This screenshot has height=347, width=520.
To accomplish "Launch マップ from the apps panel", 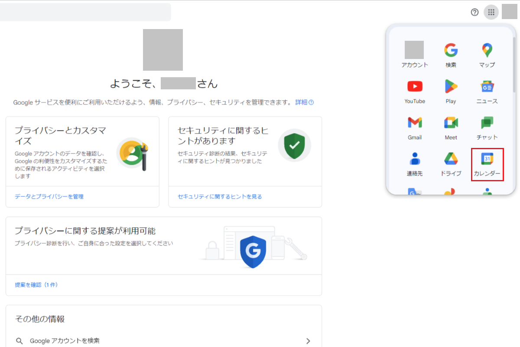I will point(487,54).
